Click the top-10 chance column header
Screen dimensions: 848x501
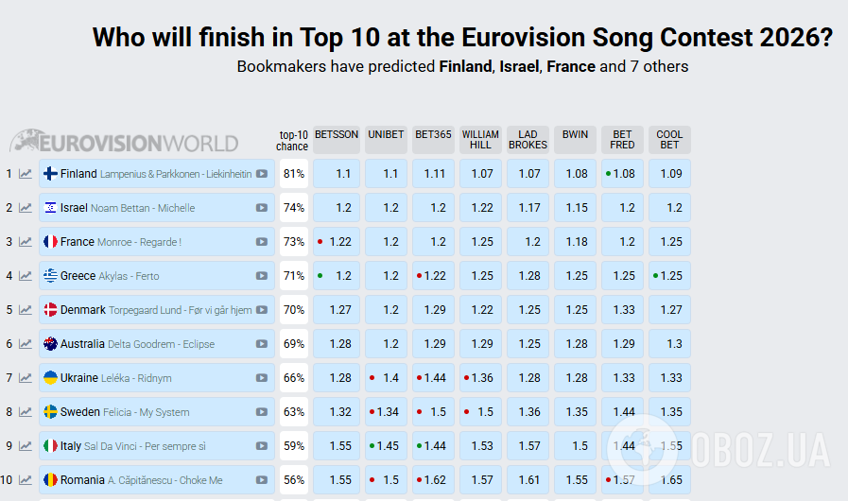(292, 140)
